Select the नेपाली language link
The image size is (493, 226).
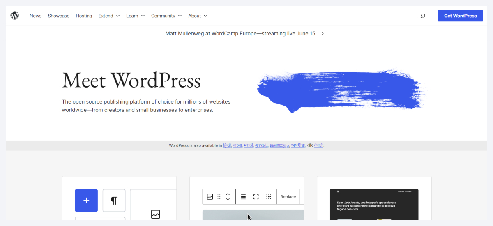[318, 145]
